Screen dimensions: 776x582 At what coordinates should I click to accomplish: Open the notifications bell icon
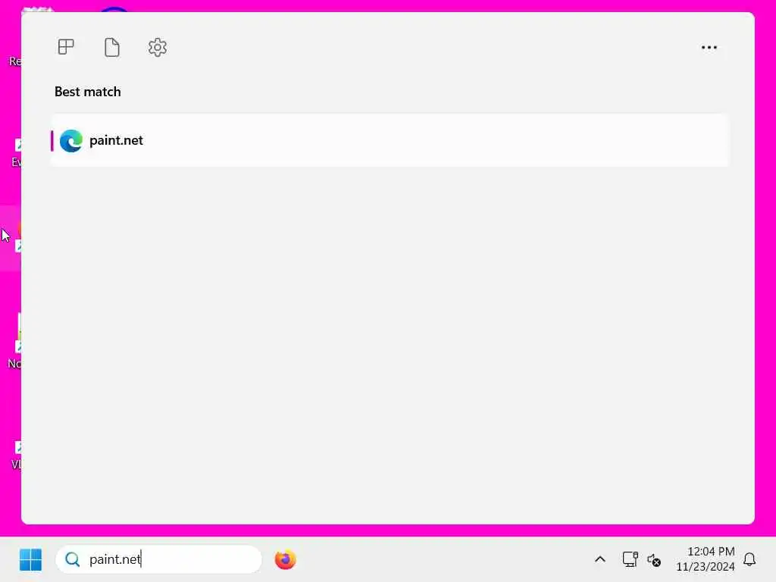(x=749, y=559)
